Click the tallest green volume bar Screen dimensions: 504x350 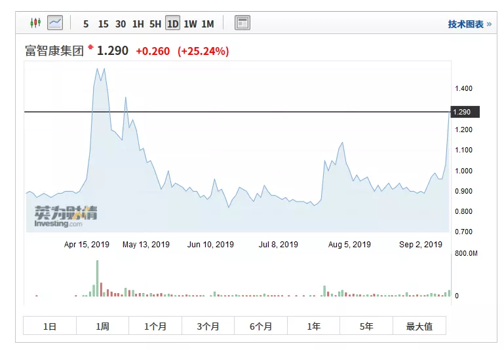tap(98, 279)
